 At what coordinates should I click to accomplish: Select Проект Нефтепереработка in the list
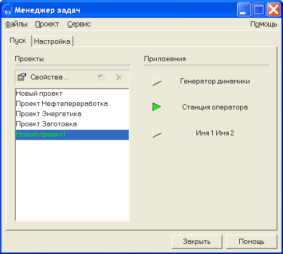tap(72, 104)
